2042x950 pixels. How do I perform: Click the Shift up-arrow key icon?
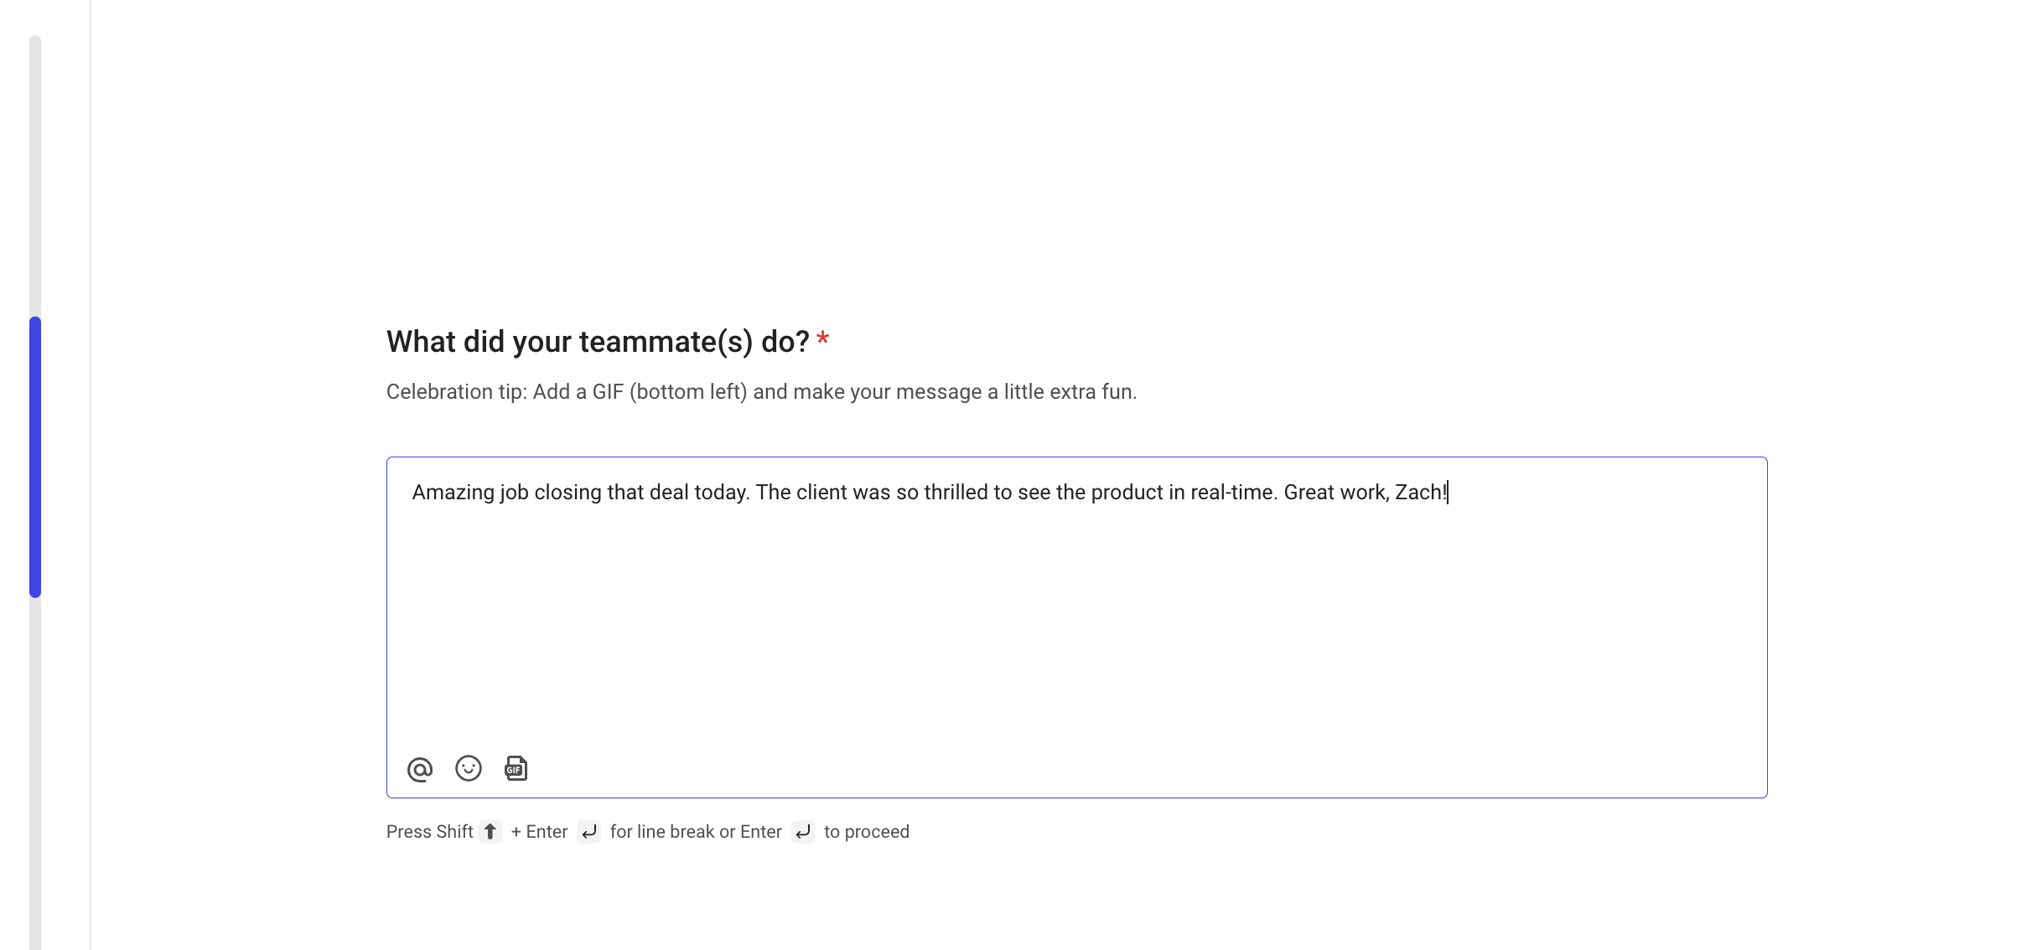[490, 832]
